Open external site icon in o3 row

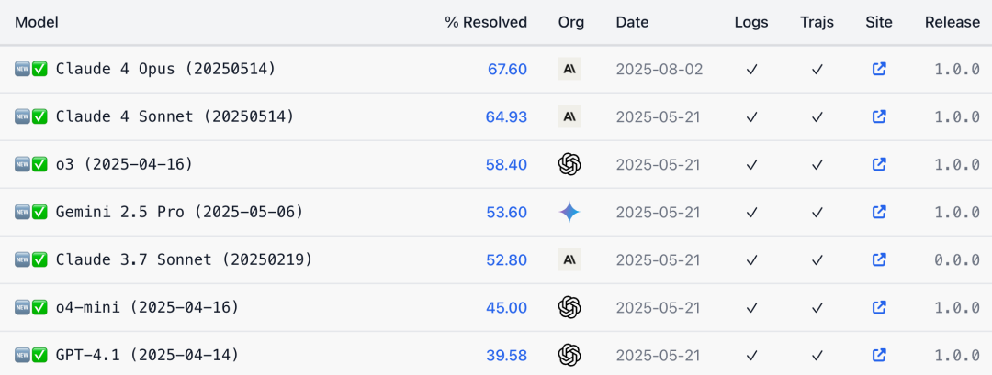[x=879, y=164]
